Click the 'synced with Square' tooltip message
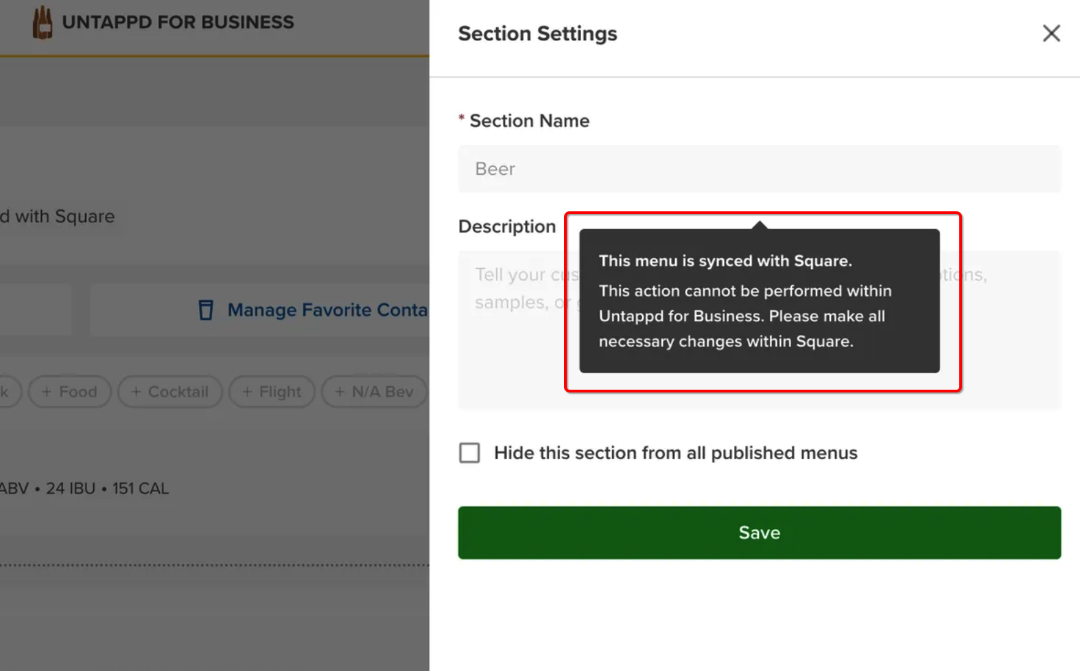Screen dimensions: 1080x671 point(759,302)
